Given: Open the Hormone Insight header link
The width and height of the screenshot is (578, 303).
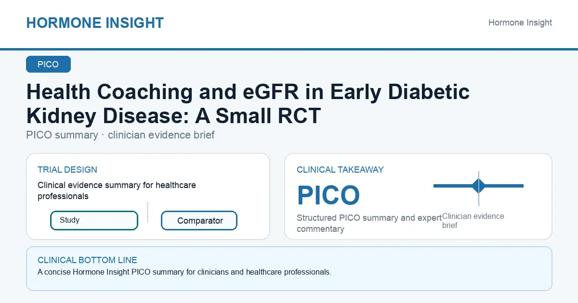Looking at the screenshot, I should pos(520,23).
